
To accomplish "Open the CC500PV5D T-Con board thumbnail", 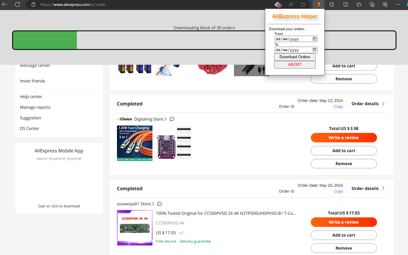I will [135, 228].
